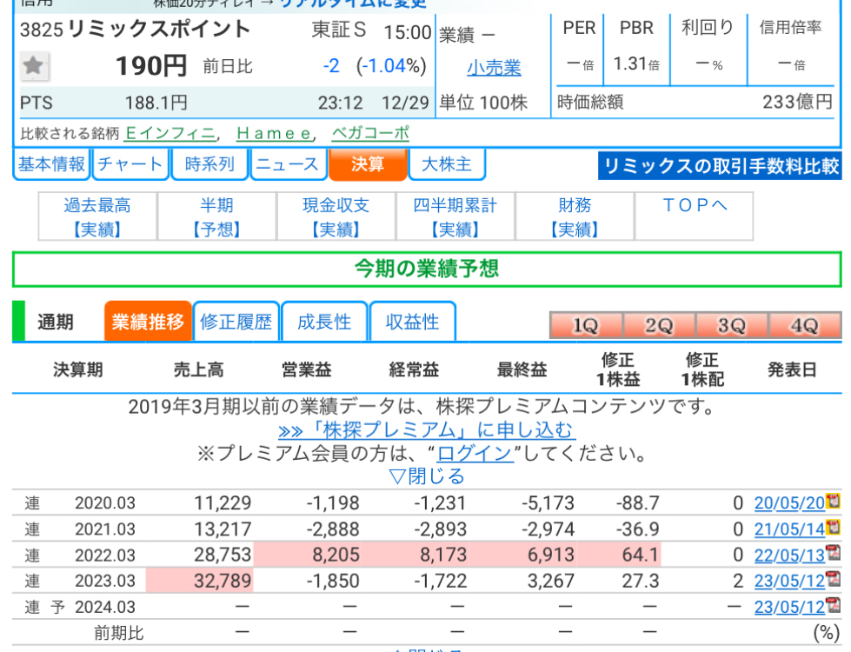Click the 最終益 column header
Screen dimensions: 851x652
(x=522, y=369)
